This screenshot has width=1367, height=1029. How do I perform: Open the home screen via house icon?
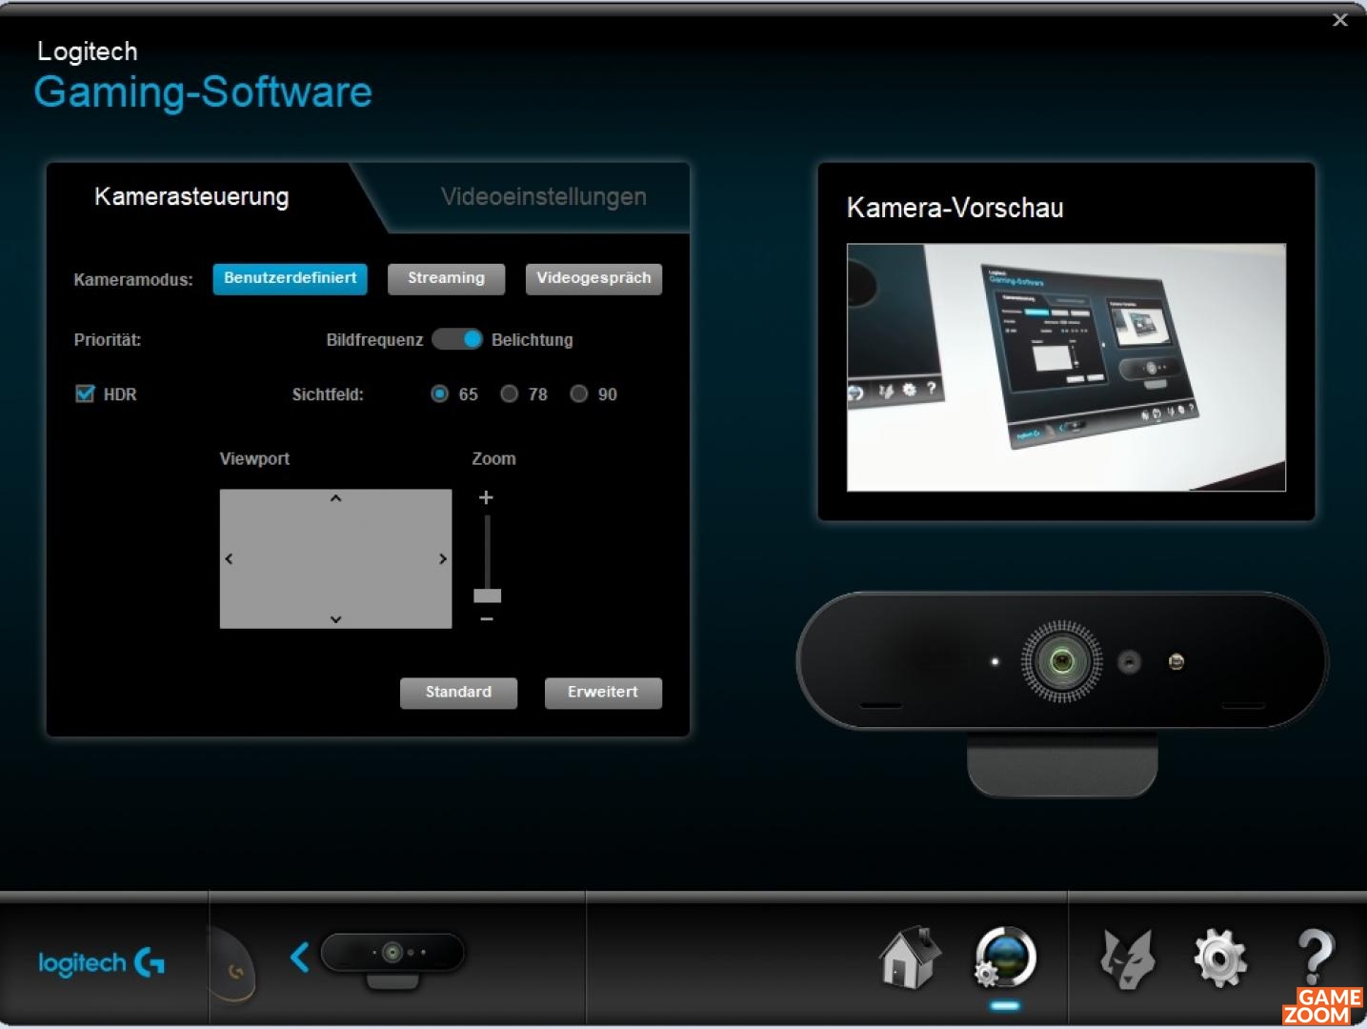coord(909,957)
